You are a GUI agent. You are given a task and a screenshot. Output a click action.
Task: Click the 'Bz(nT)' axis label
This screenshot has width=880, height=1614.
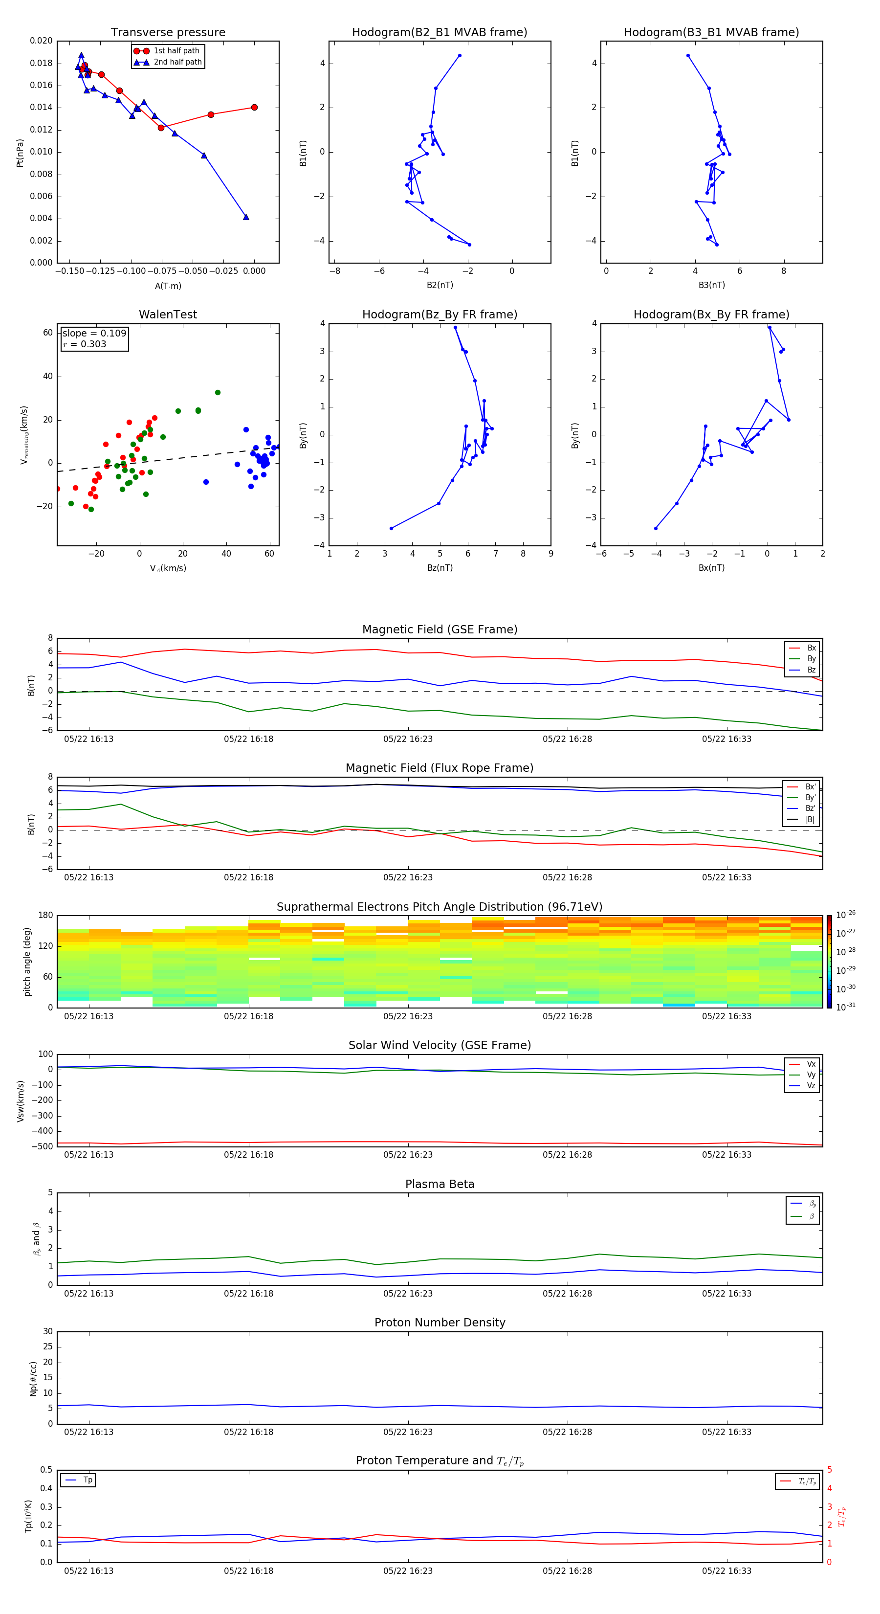click(440, 568)
